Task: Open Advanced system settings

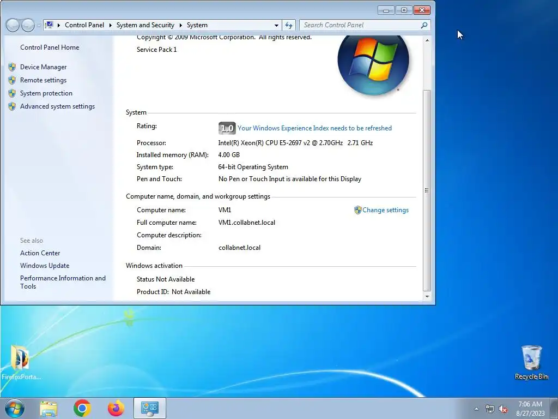Action: [57, 106]
